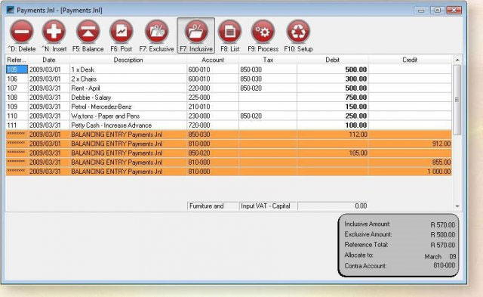The width and height of the screenshot is (483, 297).
Task: Select reference cell 110
Action: 17,116
